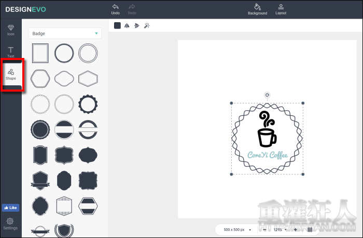Click the Undo arrow
This screenshot has height=238, width=363.
click(115, 9)
